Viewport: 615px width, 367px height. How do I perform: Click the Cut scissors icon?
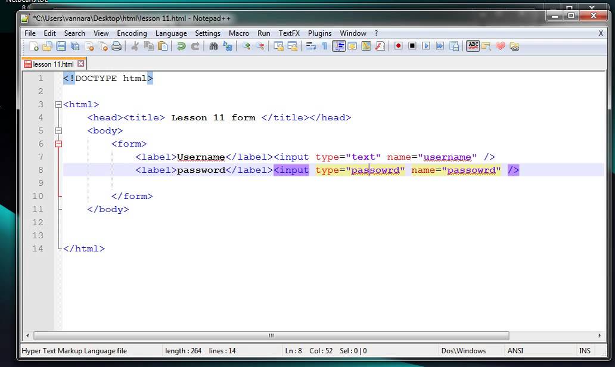point(135,46)
